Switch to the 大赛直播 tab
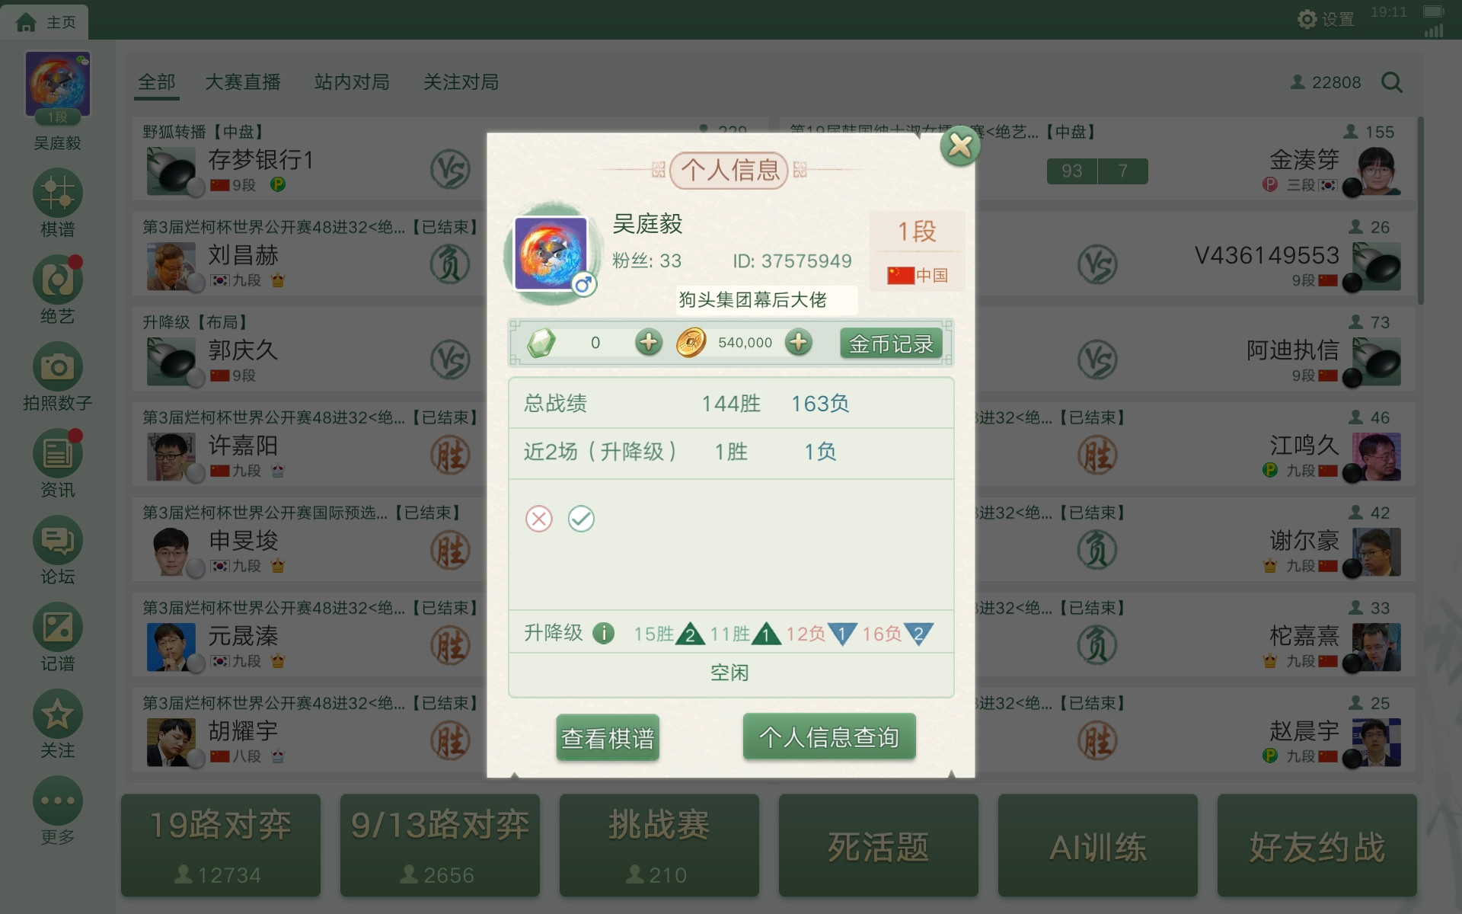1462x914 pixels. coord(243,81)
